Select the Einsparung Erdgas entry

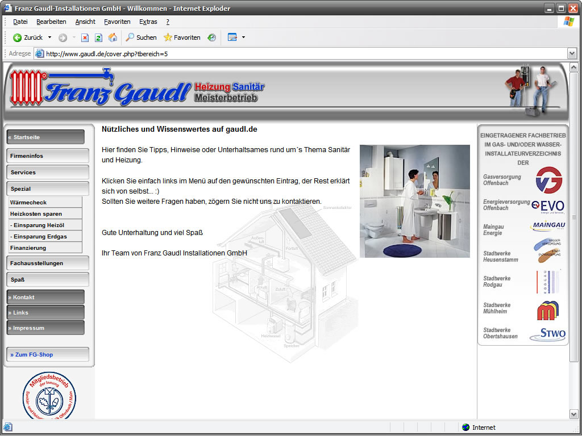point(45,237)
